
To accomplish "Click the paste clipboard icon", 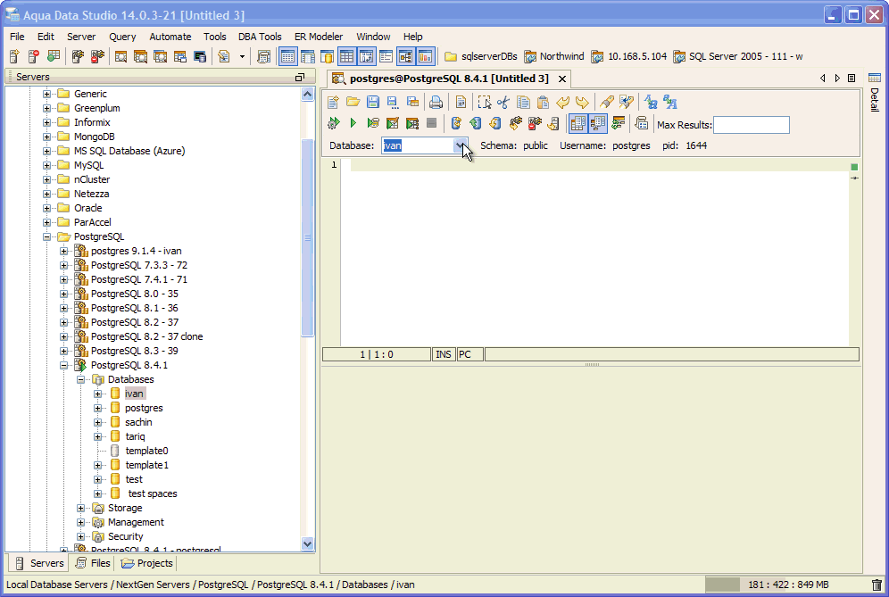I will coord(544,102).
